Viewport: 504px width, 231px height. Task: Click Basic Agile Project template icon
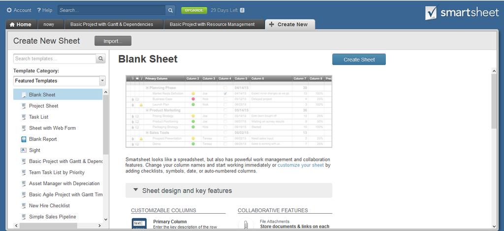coord(24,195)
